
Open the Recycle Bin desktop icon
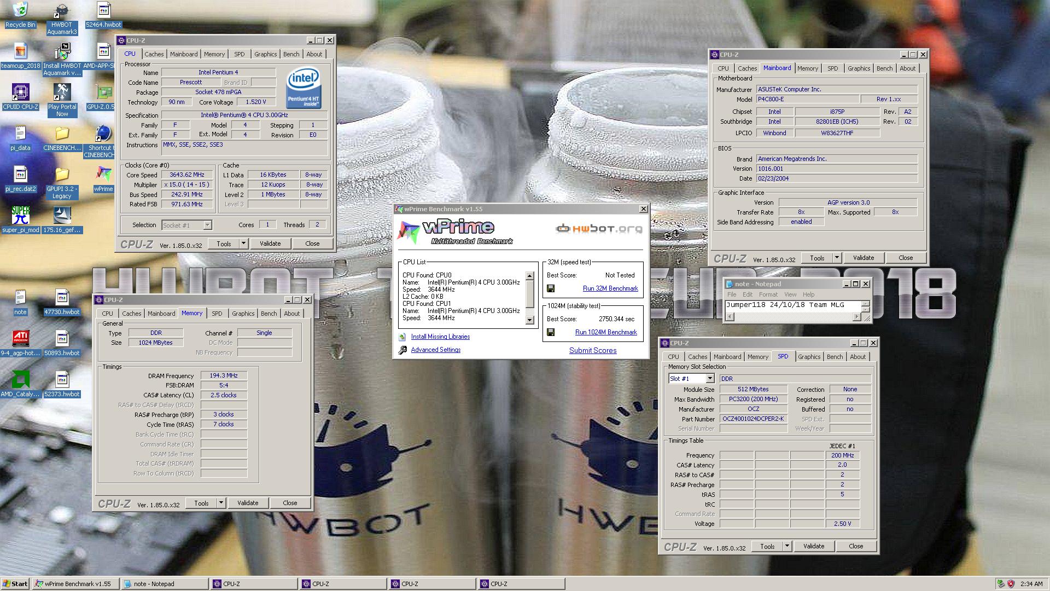[x=20, y=15]
